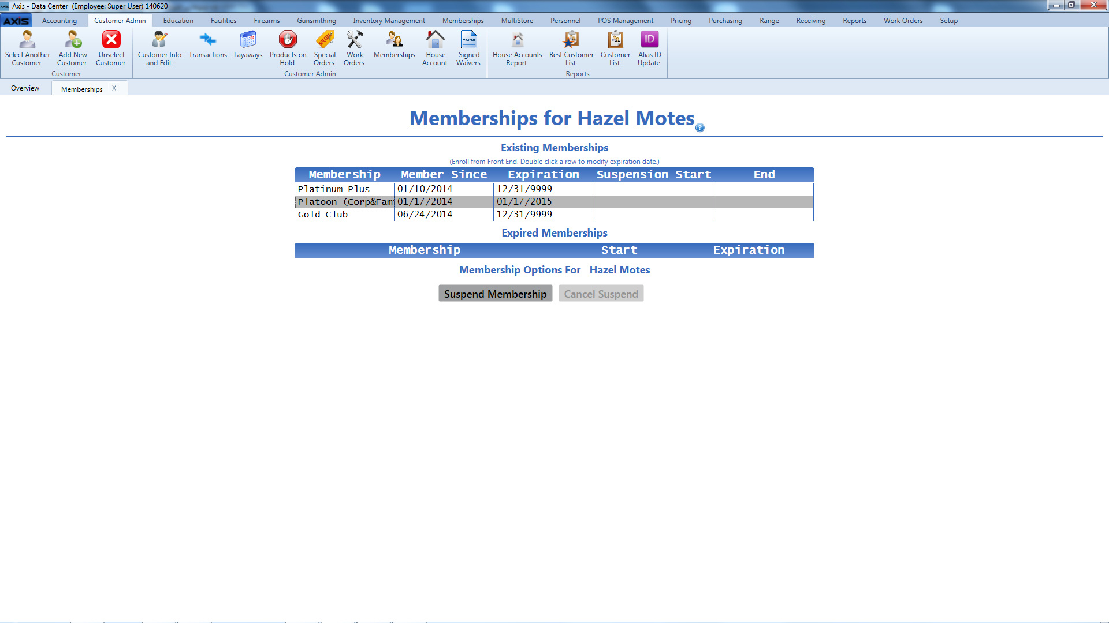1109x623 pixels.
Task: Open the Education ribbon tab
Action: pyautogui.click(x=178, y=21)
